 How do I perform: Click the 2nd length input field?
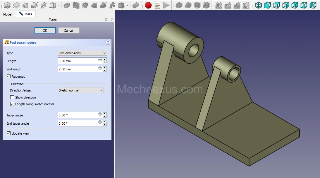pyautogui.click(x=78, y=69)
